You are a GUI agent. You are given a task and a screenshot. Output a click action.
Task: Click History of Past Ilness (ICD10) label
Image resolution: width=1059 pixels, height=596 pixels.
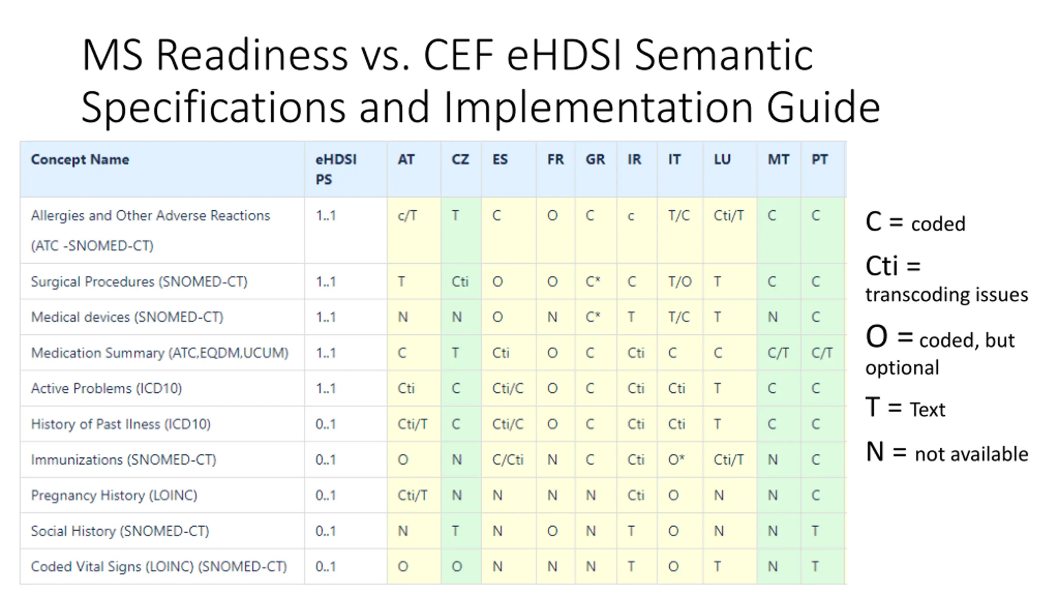coord(121,424)
